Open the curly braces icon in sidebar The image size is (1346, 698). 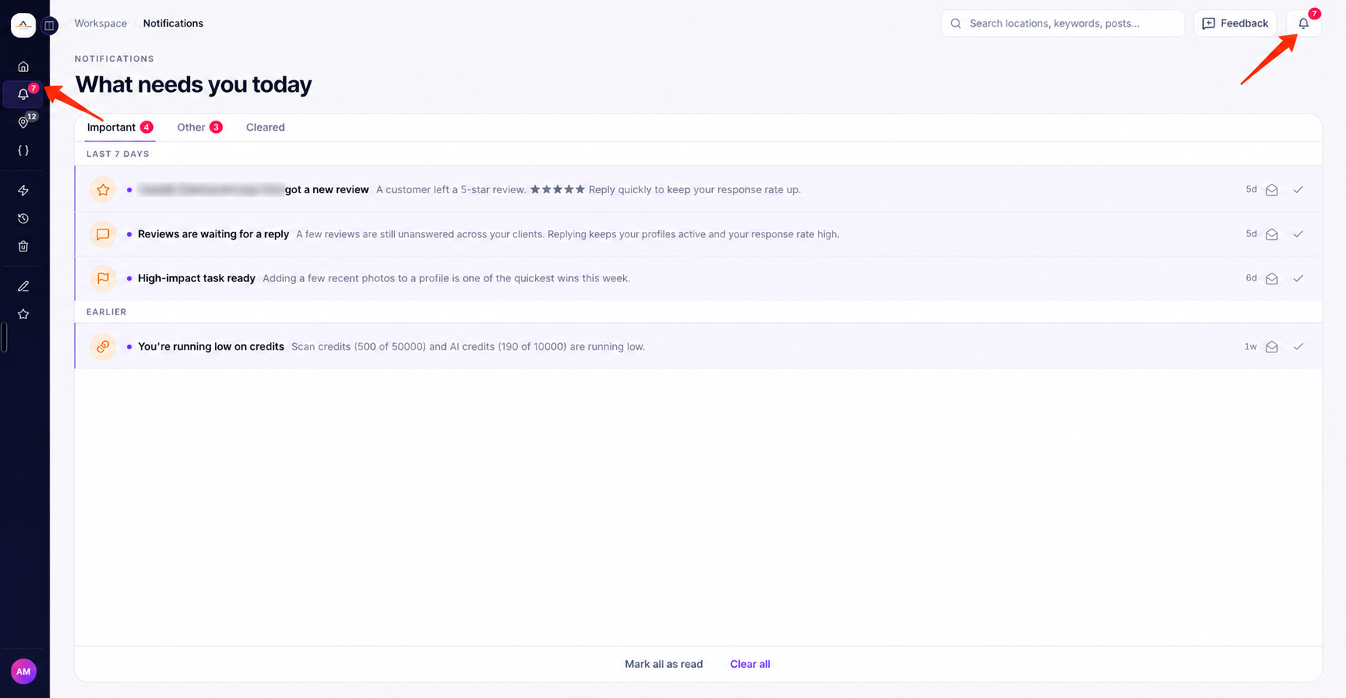[23, 151]
